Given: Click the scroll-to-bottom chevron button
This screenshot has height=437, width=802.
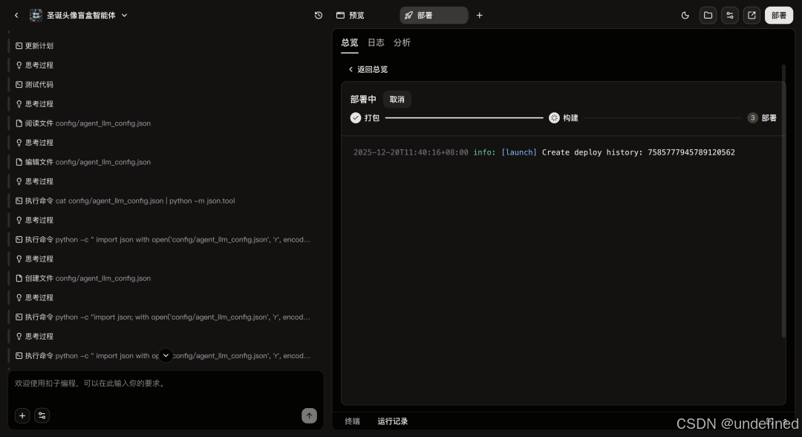Looking at the screenshot, I should tap(166, 355).
